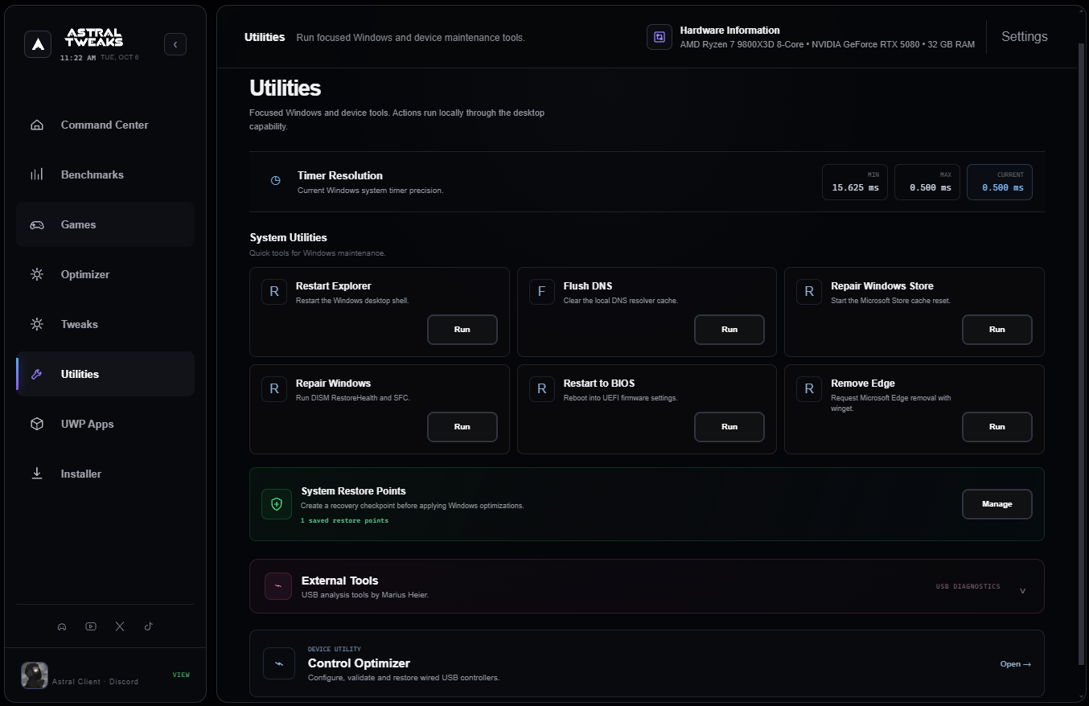Image resolution: width=1089 pixels, height=706 pixels.
Task: Run the Flush DNS utility
Action: (729, 330)
